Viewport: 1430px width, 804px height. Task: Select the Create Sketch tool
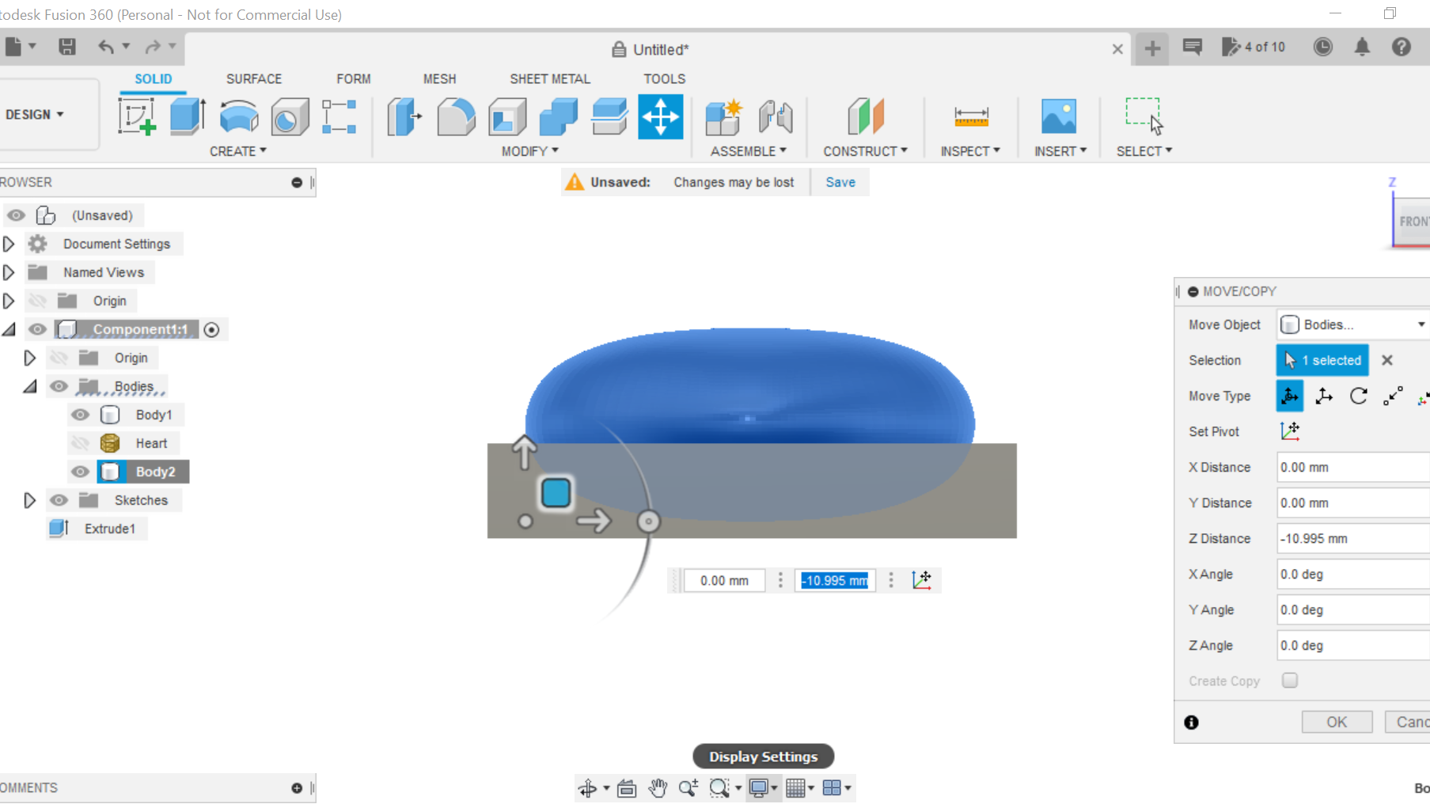(137, 116)
